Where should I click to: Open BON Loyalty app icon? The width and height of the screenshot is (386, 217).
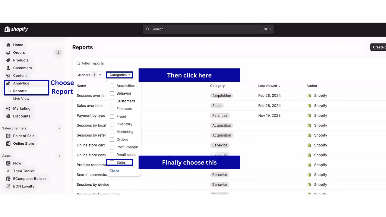click(x=8, y=186)
